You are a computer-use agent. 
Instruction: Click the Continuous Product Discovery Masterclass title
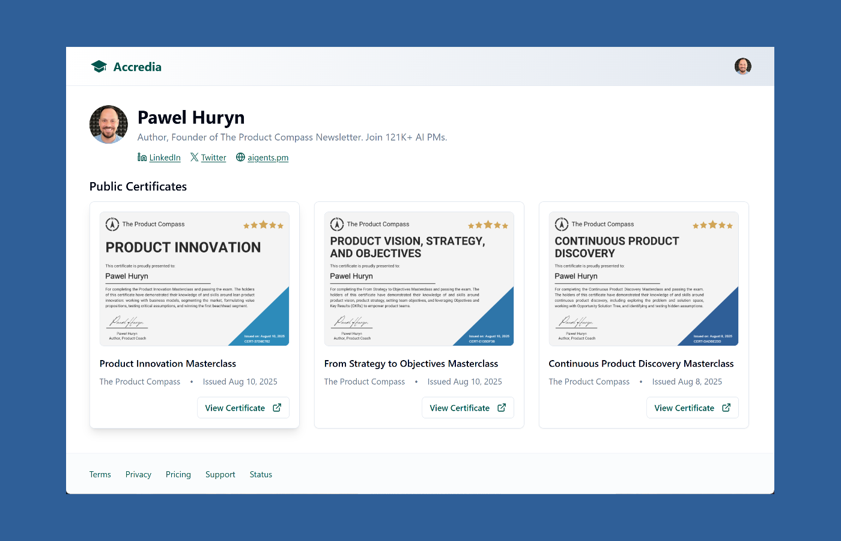point(641,364)
